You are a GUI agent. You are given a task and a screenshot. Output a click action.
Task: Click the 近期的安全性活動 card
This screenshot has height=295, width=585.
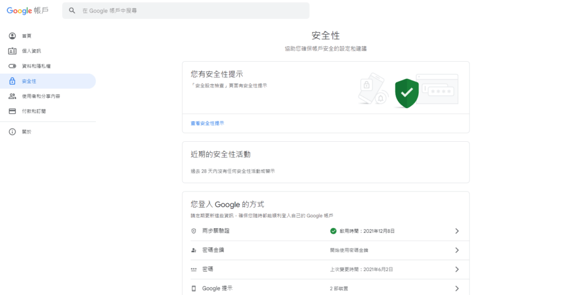point(326,162)
